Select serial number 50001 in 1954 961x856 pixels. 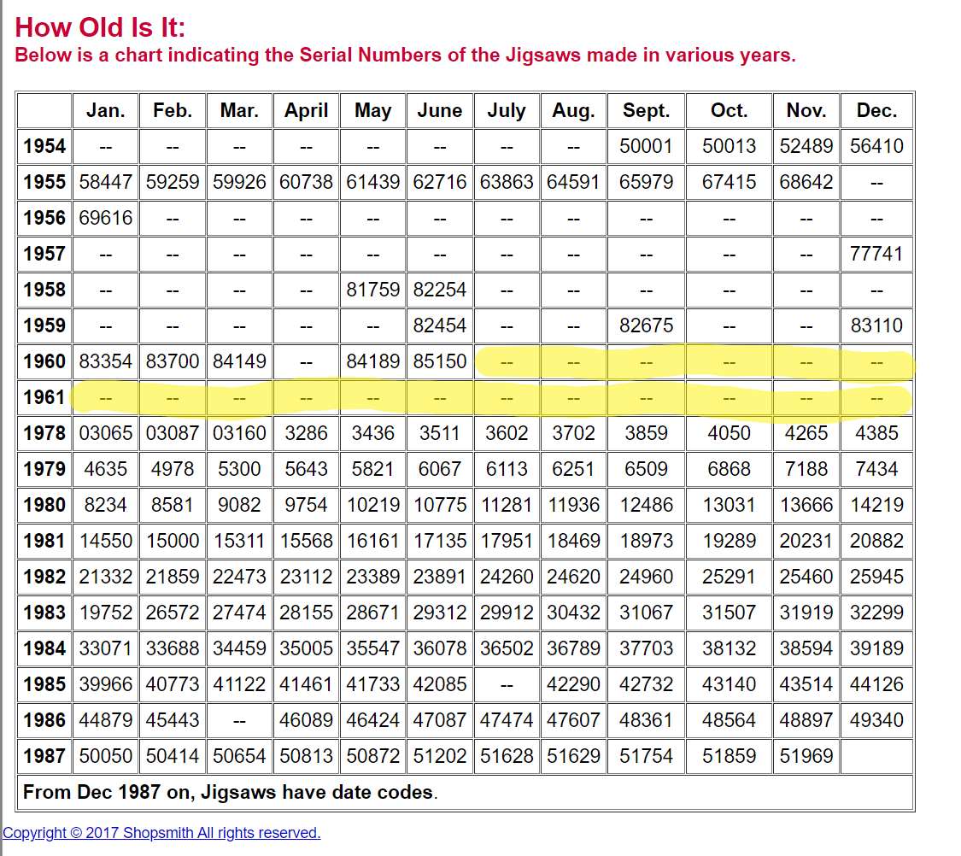[x=646, y=146]
